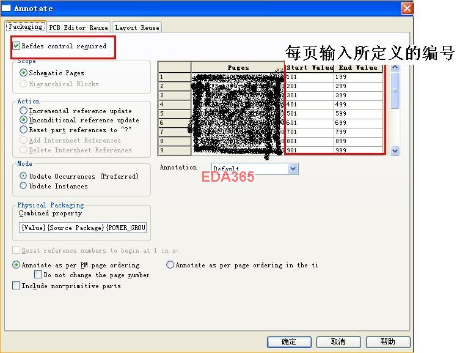Click the Pages column header
This screenshot has width=457, height=353.
point(238,67)
